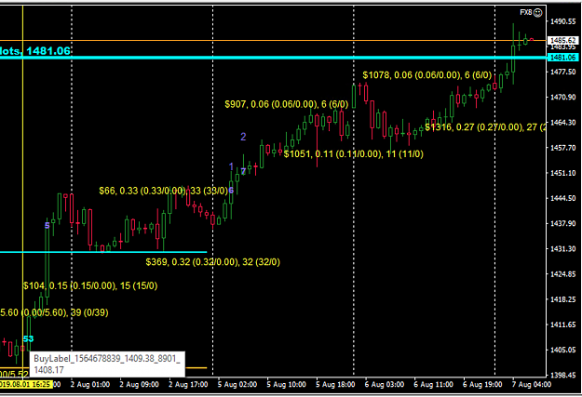Click the FX8 expert advisor smiley icon
This screenshot has width=582, height=397.
(538, 13)
